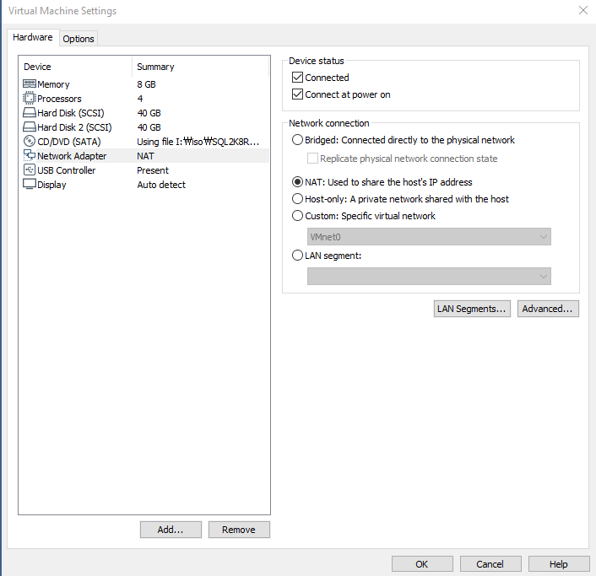Click the ISO file path summary
Viewport: 596px width, 576px height.
click(x=198, y=142)
